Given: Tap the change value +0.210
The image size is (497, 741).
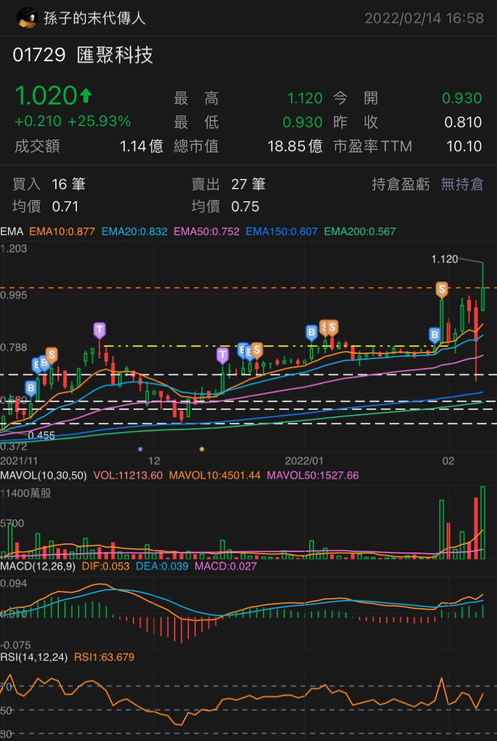Looking at the screenshot, I should pyautogui.click(x=38, y=121).
